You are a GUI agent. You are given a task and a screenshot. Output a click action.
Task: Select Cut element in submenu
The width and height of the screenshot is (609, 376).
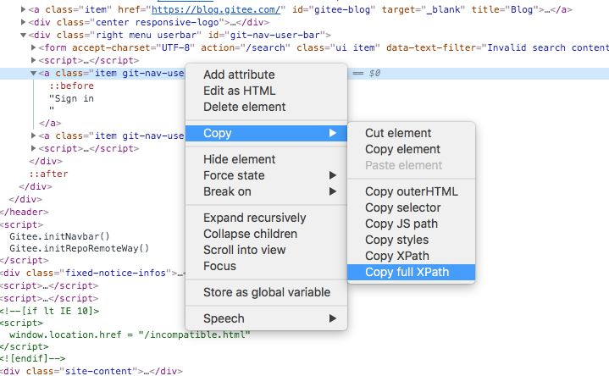point(398,133)
